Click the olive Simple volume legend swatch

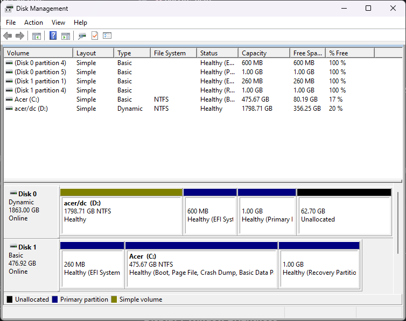[x=114, y=299]
